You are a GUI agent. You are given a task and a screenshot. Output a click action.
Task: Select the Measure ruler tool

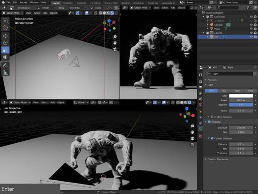click(5, 73)
